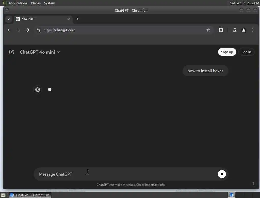Open a new tab with the plus button

78,19
